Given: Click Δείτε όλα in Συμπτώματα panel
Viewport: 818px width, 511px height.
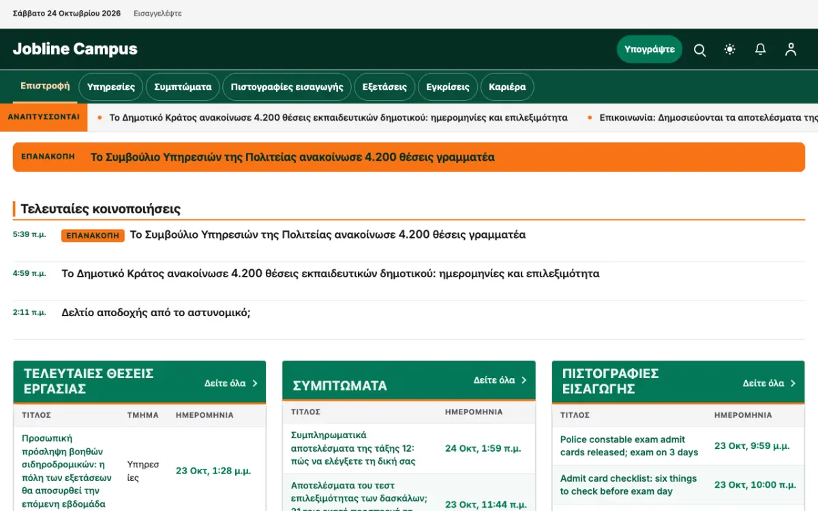Looking at the screenshot, I should pyautogui.click(x=500, y=380).
